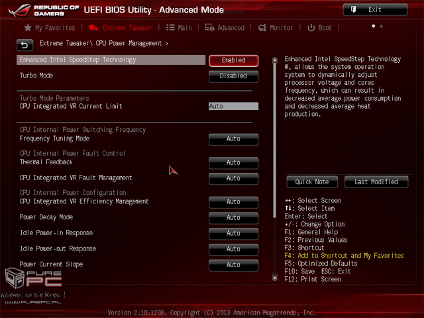The width and height of the screenshot is (424, 318).
Task: Click the red Extreme Tweaker icon
Action: coord(93,28)
